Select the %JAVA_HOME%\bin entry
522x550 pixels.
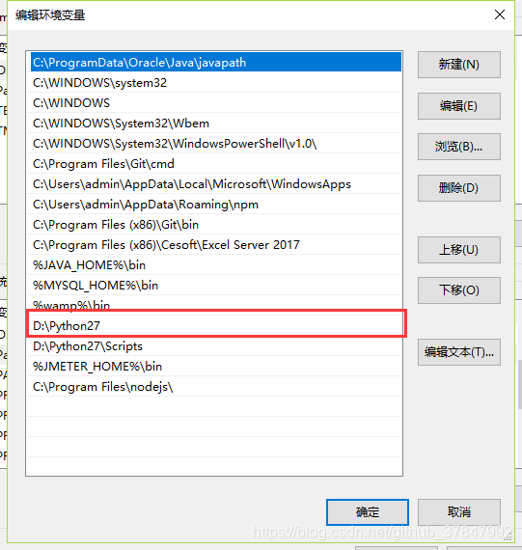tap(214, 265)
